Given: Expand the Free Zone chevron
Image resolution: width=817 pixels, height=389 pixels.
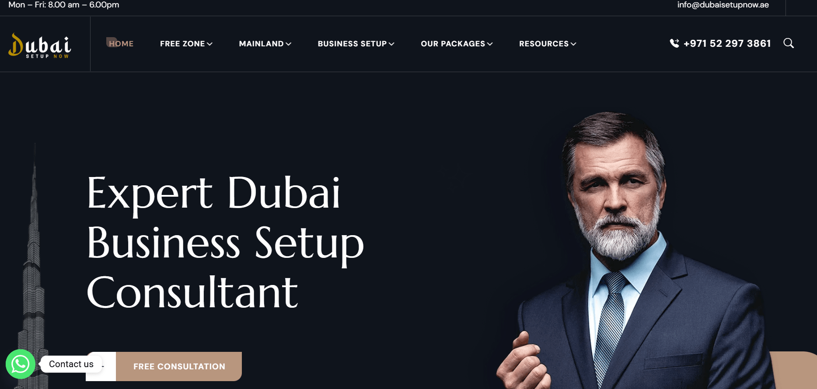Looking at the screenshot, I should click(x=210, y=44).
